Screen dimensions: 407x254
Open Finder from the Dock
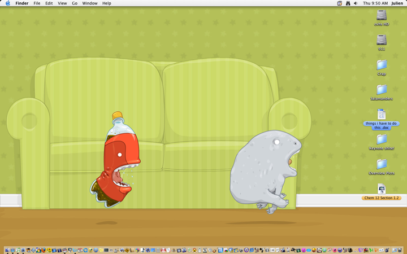click(x=7, y=250)
